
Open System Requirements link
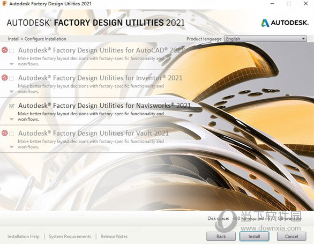pos(70,236)
